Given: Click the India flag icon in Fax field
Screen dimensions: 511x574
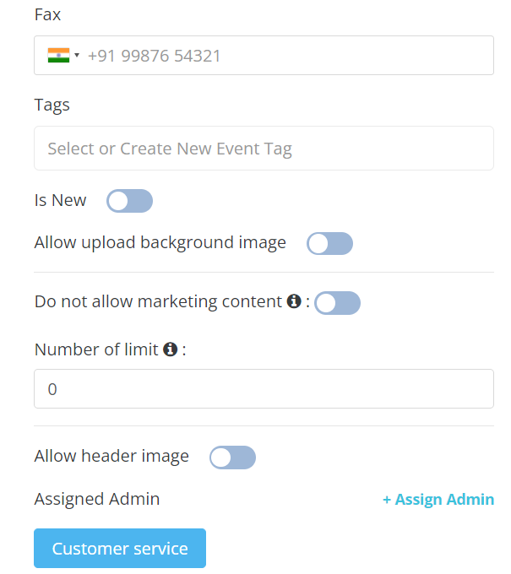Looking at the screenshot, I should click(57, 56).
